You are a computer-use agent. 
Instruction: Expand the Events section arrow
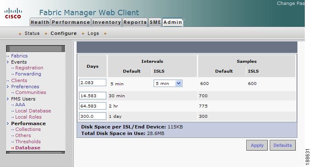pyautogui.click(x=8, y=62)
